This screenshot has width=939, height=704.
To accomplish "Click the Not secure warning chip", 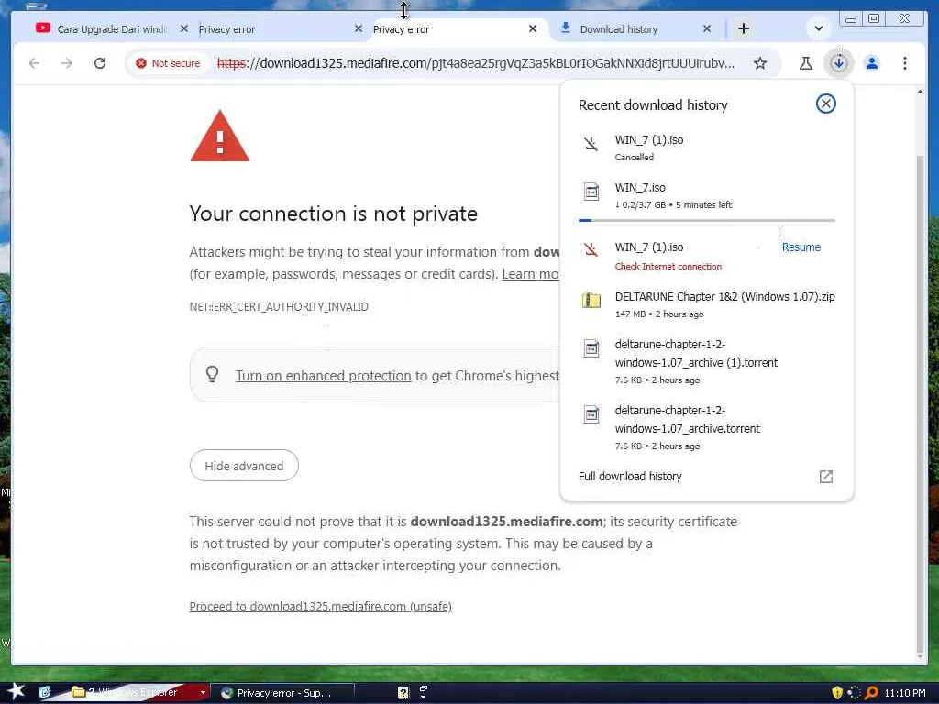I will 168,63.
